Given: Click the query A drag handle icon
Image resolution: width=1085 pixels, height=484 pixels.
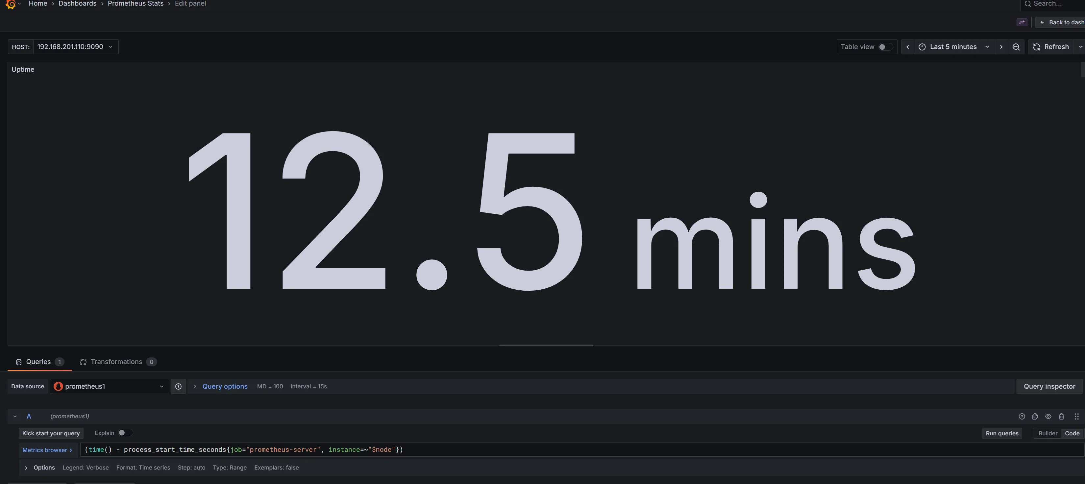Looking at the screenshot, I should (x=1076, y=416).
